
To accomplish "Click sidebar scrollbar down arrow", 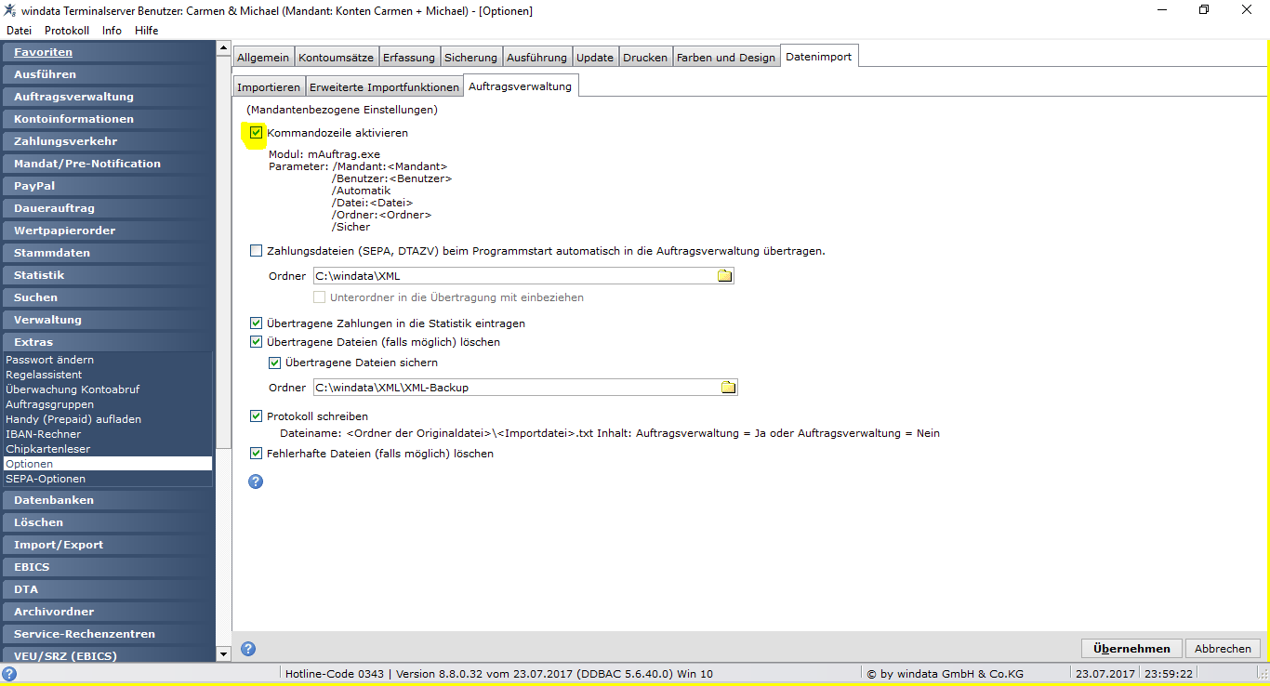I will 223,654.
